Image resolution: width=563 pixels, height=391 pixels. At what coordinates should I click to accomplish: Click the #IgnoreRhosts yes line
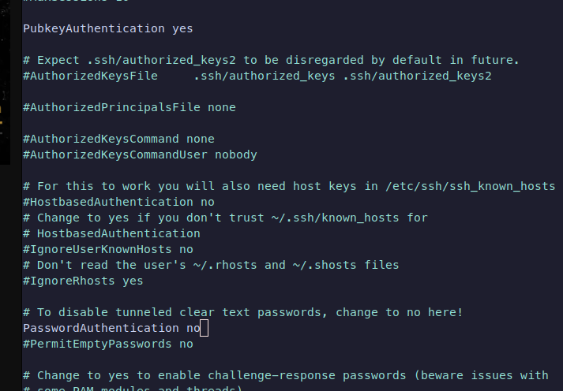(x=83, y=281)
